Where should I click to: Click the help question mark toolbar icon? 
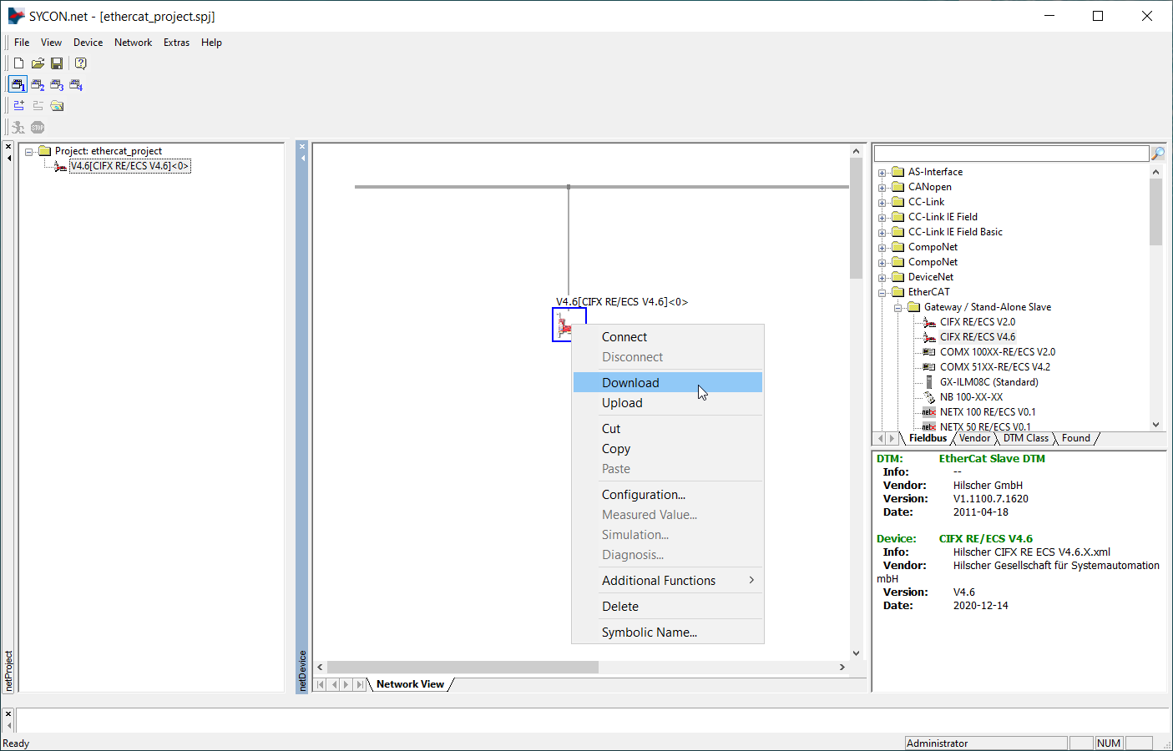pos(80,63)
